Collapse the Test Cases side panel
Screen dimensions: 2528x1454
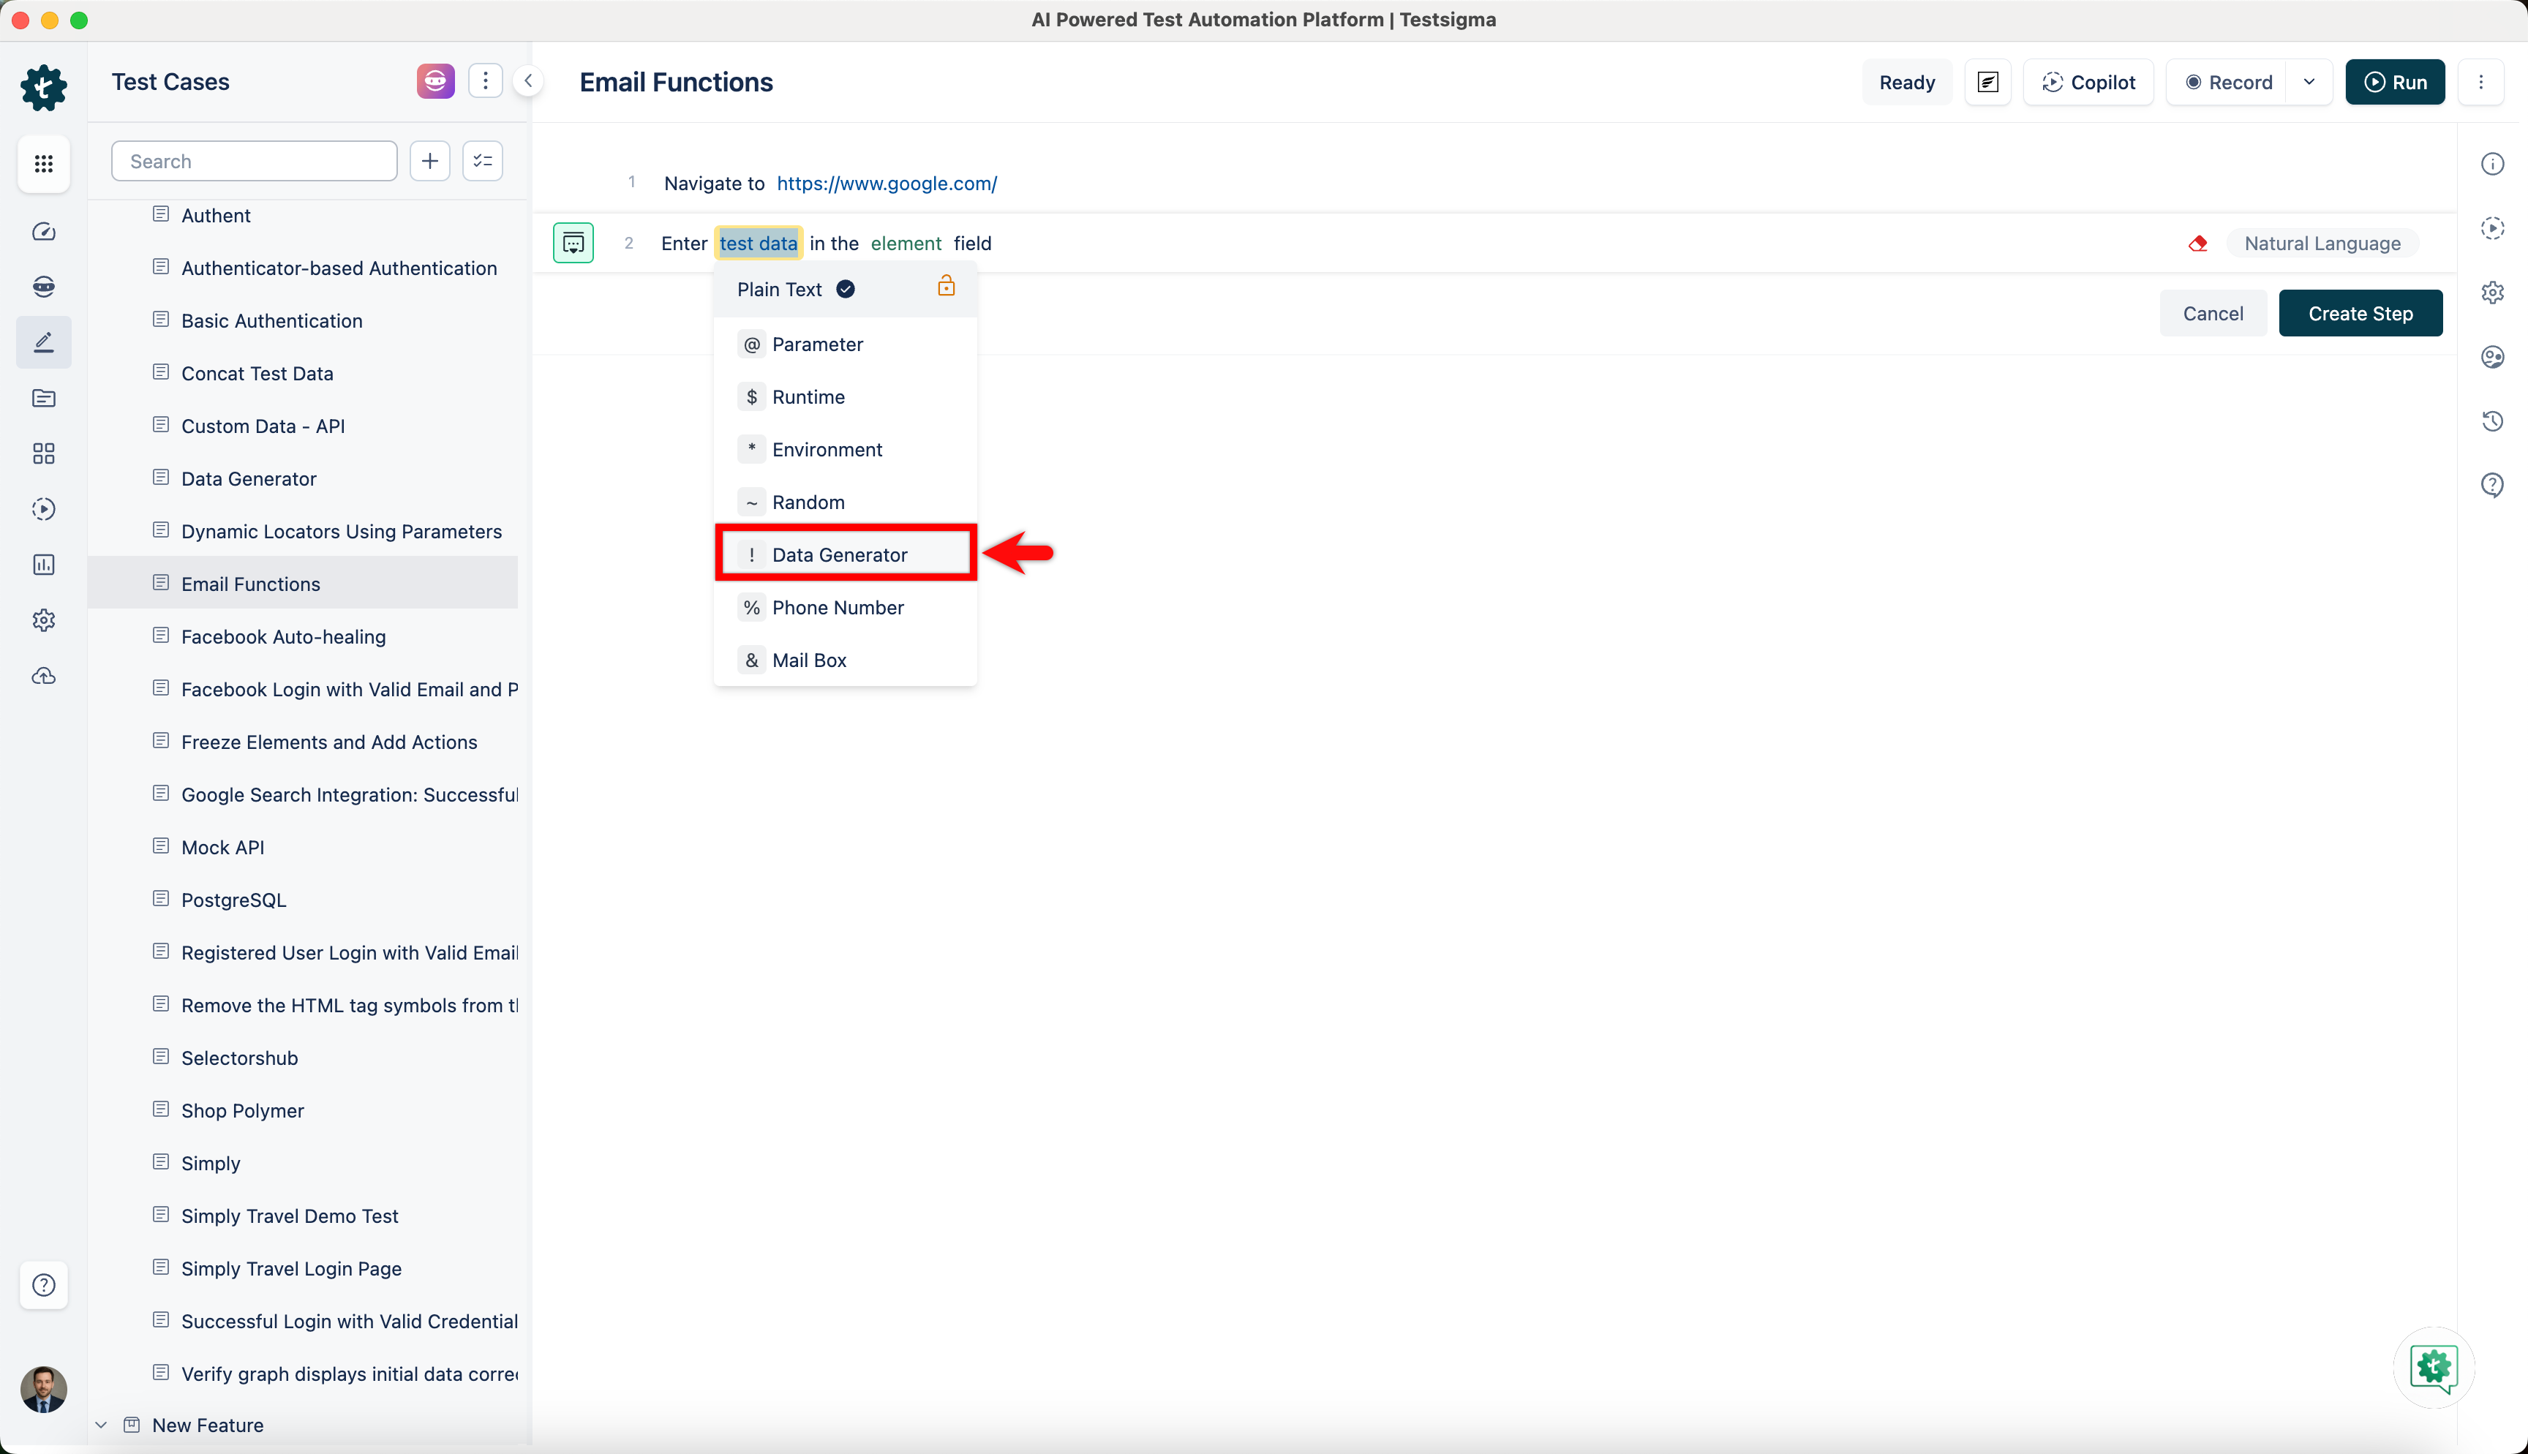tap(528, 82)
